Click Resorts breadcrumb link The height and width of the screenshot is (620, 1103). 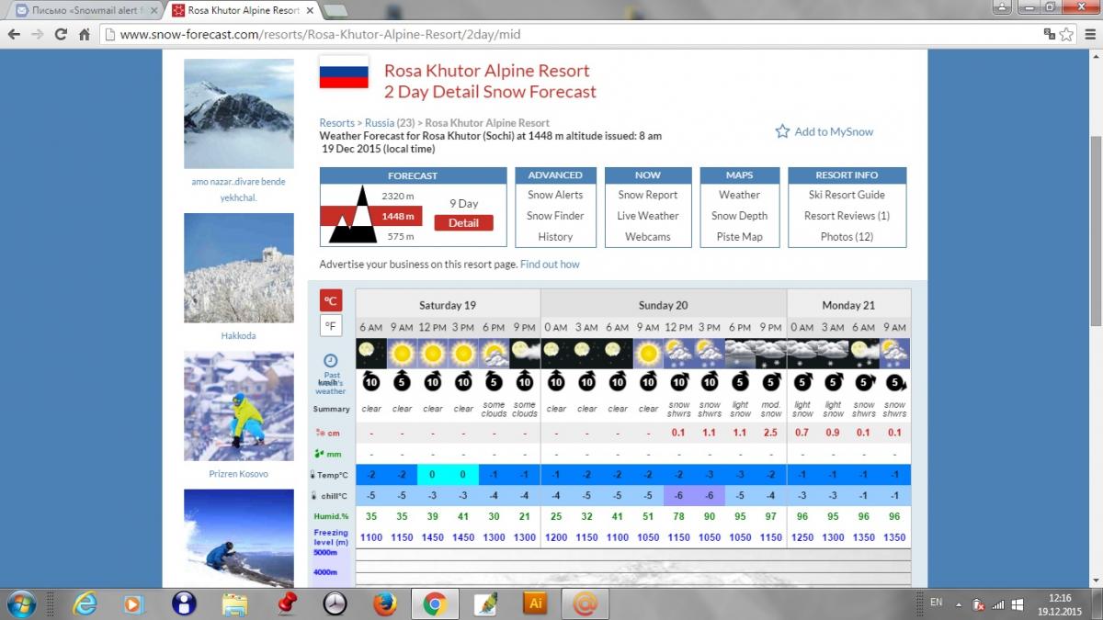coord(336,123)
